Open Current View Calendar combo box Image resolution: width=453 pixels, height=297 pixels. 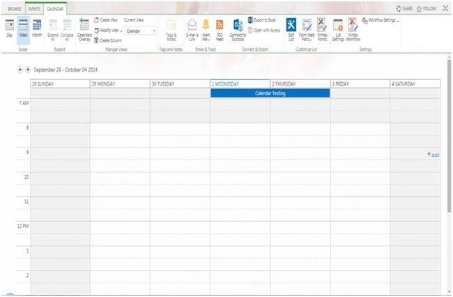141,31
